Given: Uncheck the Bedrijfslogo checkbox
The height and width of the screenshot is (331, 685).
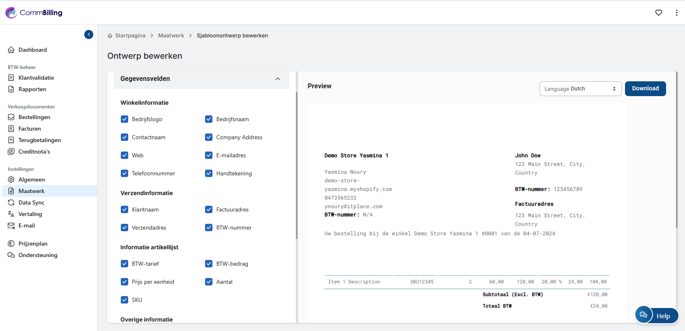Looking at the screenshot, I should (125, 119).
